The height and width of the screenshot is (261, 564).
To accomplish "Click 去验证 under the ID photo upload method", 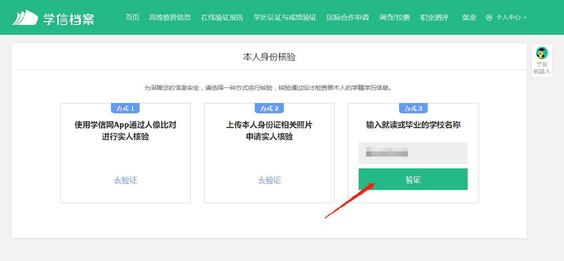I will (x=269, y=180).
